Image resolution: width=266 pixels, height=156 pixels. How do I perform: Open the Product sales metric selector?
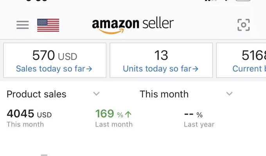click(x=53, y=94)
